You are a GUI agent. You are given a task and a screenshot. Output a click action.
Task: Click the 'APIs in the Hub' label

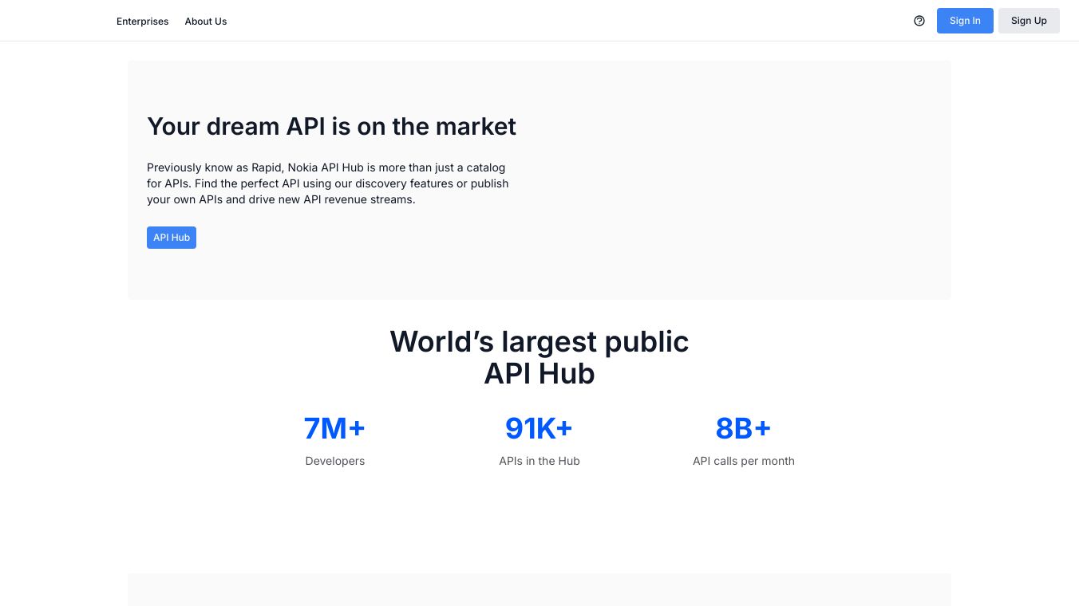pos(539,461)
